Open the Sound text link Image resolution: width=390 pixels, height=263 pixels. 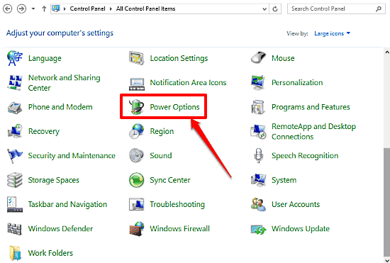pyautogui.click(x=161, y=156)
